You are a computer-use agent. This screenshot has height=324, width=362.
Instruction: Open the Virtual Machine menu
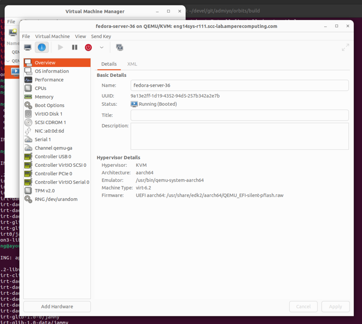coord(52,36)
